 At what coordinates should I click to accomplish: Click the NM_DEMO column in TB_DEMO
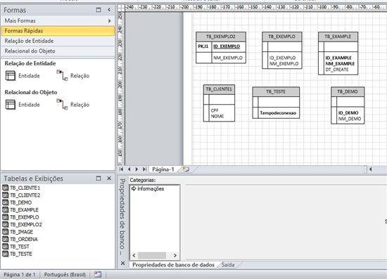point(350,119)
